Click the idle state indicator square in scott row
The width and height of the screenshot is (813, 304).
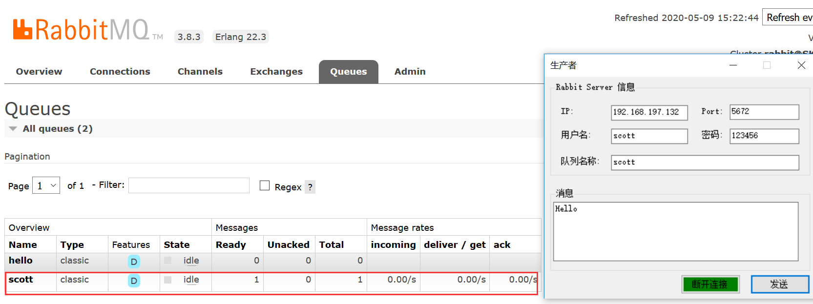[168, 280]
